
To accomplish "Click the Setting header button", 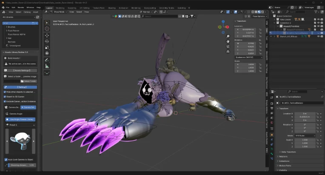I will click(x=20, y=87).
